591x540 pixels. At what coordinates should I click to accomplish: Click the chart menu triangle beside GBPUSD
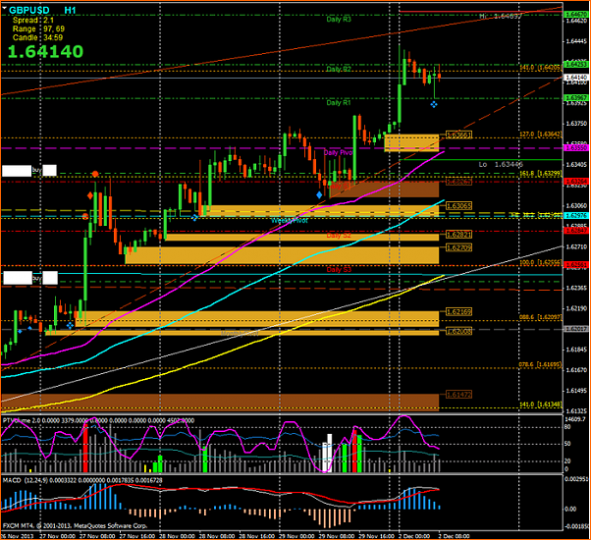(x=4, y=8)
